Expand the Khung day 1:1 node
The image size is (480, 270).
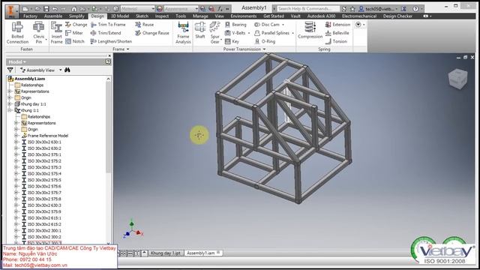click(10, 104)
